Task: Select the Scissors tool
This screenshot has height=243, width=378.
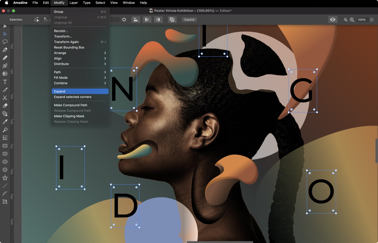Action: click(5, 98)
